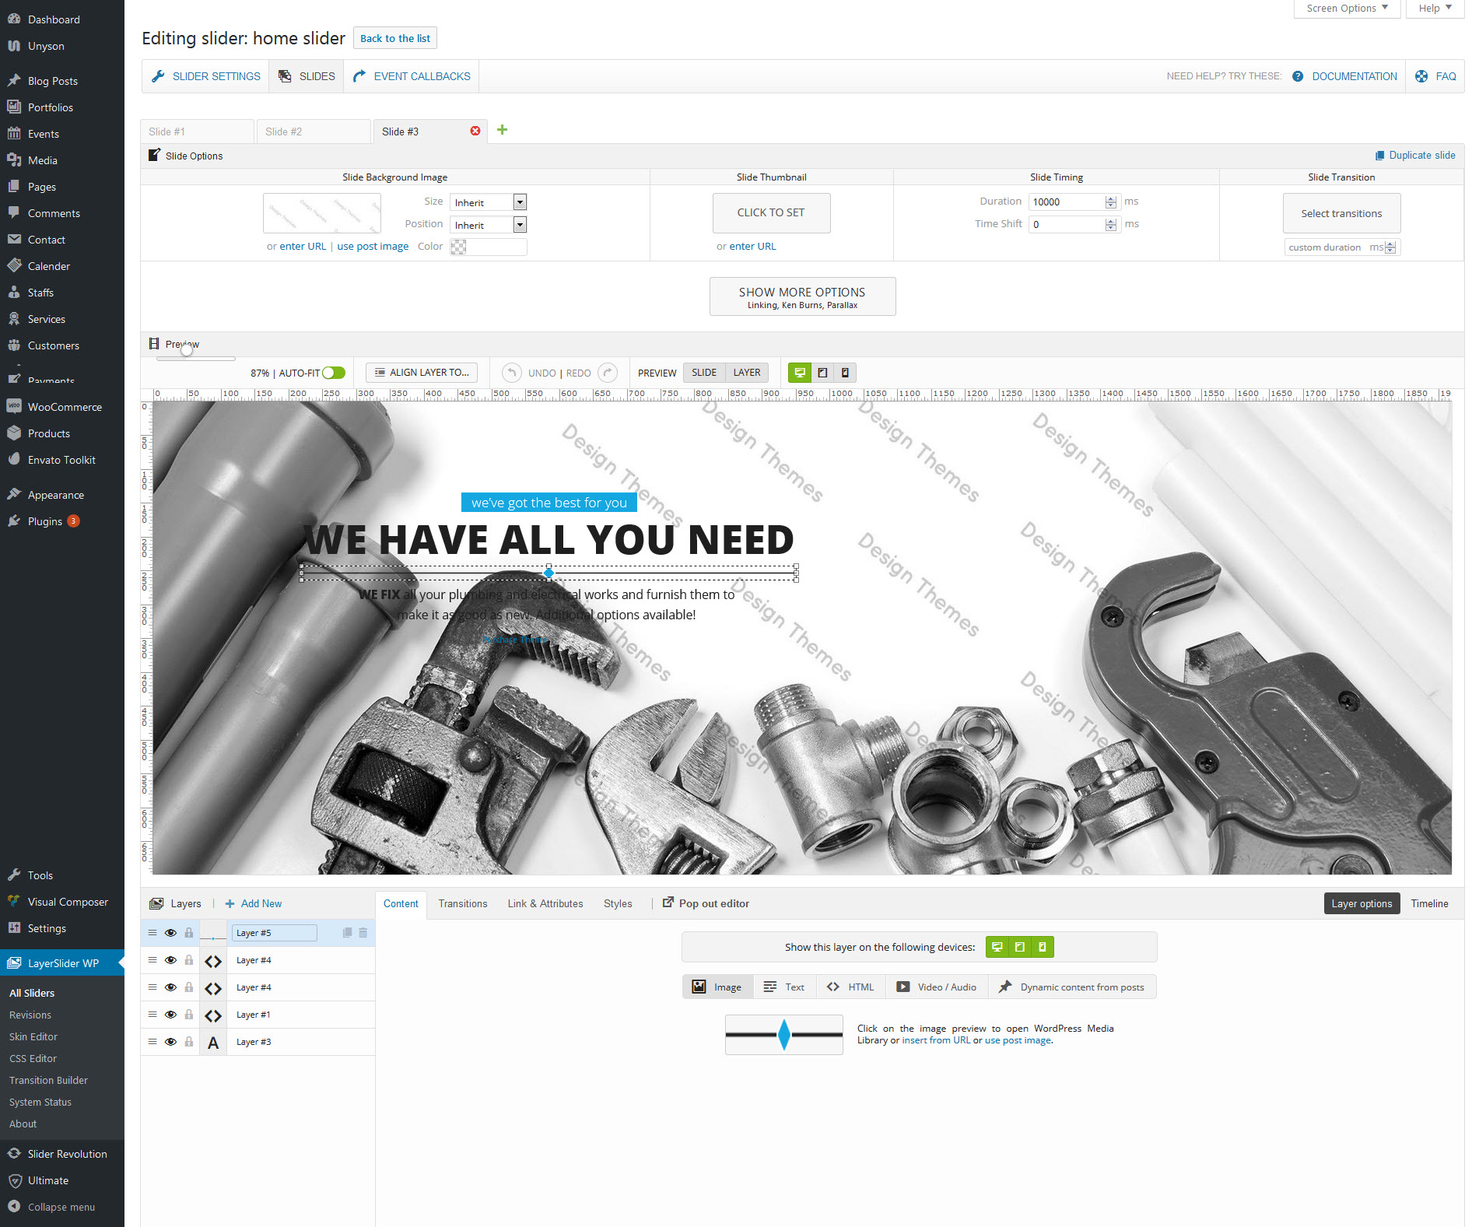Click the undo arrow icon
1479x1227 pixels.
point(511,373)
